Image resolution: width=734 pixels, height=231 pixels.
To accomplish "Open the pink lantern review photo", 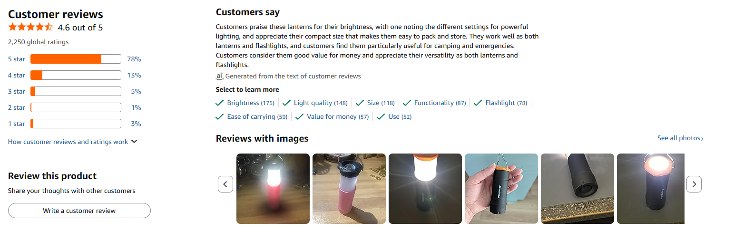I will (349, 189).
